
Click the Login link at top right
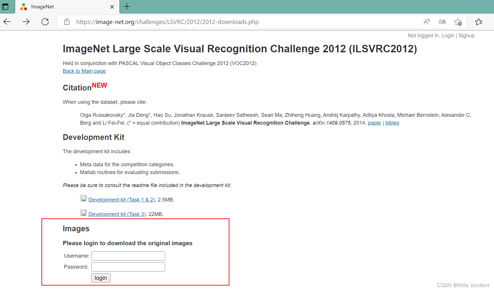(448, 36)
